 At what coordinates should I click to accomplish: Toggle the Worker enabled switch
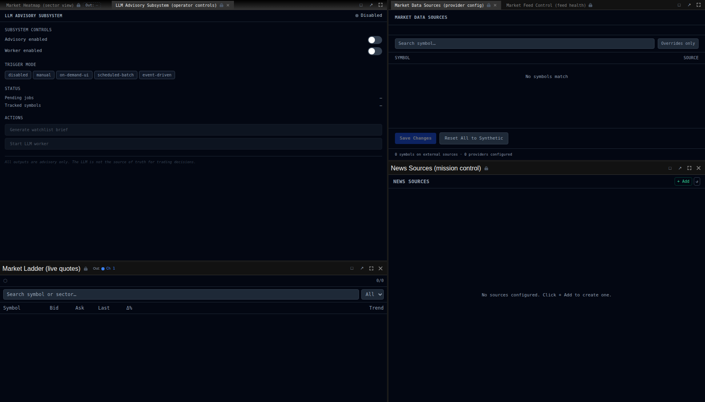[x=375, y=51]
